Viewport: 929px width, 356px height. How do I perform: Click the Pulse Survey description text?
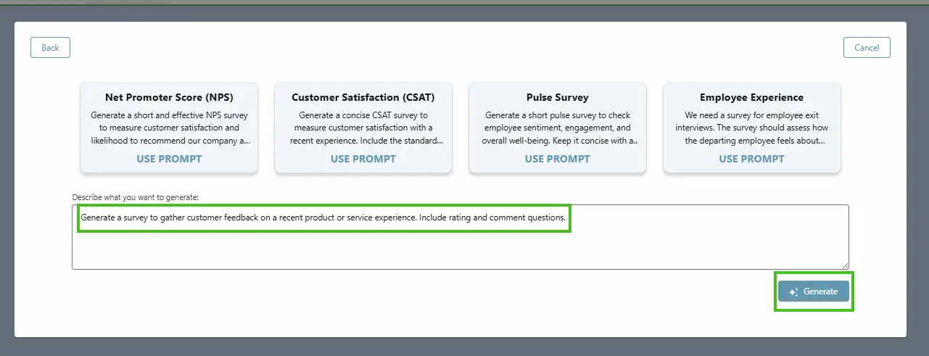558,128
